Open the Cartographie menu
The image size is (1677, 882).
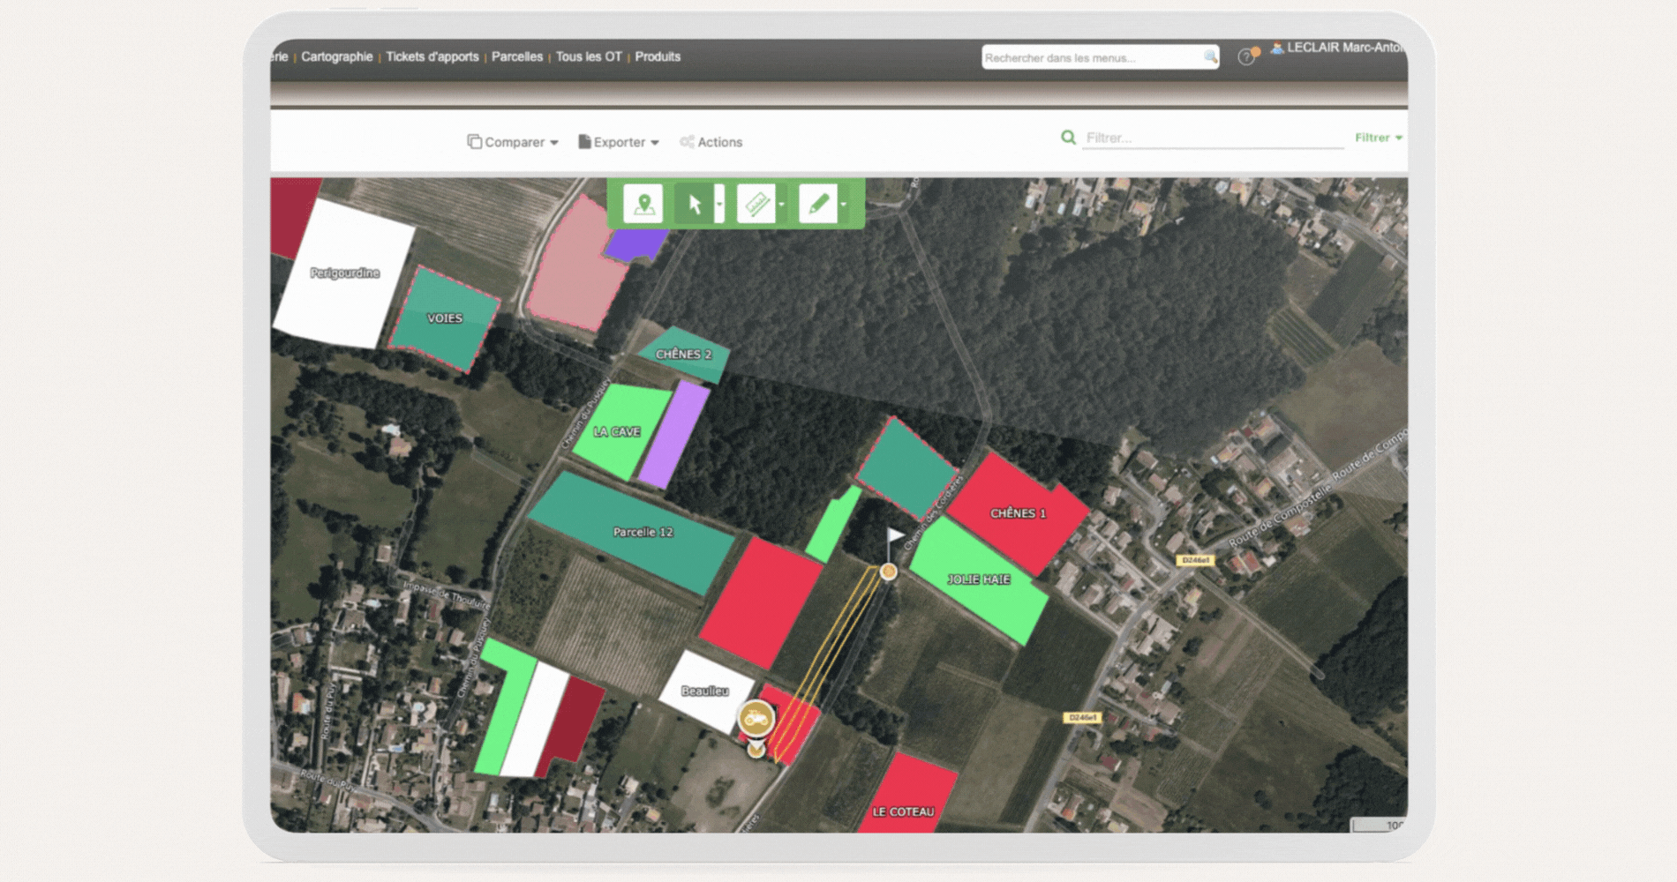point(336,56)
